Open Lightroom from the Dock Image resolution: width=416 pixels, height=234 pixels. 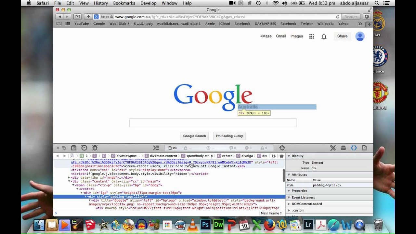(x=308, y=225)
